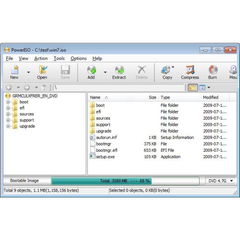Expand the sources folder in tree
The height and width of the screenshot is (240, 240).
[x=8, y=114]
